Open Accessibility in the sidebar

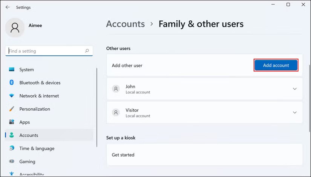click(32, 174)
